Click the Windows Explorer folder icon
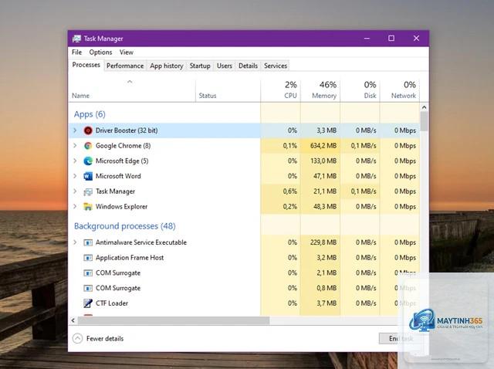 point(88,207)
